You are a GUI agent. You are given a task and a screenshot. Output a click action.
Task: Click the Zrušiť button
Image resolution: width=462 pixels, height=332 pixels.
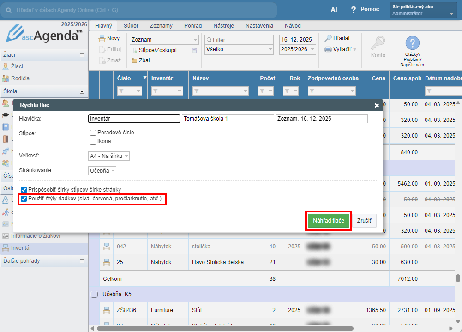coord(364,221)
